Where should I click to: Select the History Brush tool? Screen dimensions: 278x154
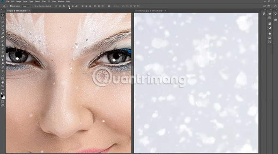point(3,48)
